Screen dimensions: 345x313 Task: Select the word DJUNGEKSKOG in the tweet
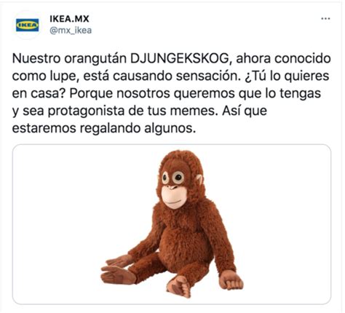point(179,59)
